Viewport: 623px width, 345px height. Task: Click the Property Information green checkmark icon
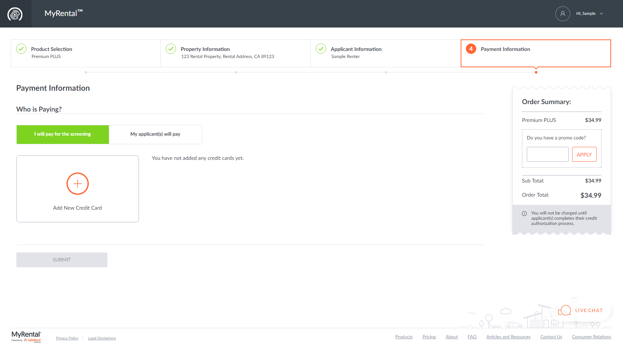[x=171, y=49]
